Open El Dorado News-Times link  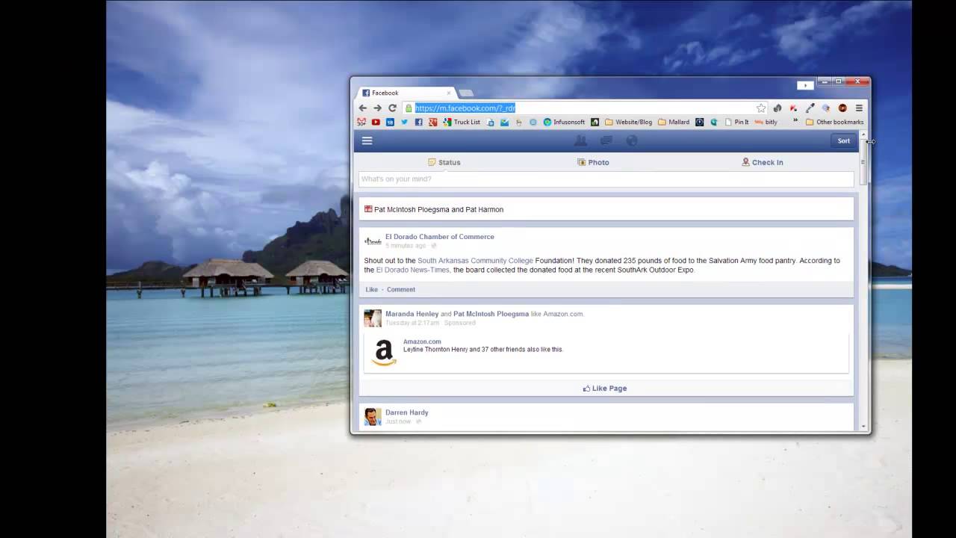coord(413,270)
